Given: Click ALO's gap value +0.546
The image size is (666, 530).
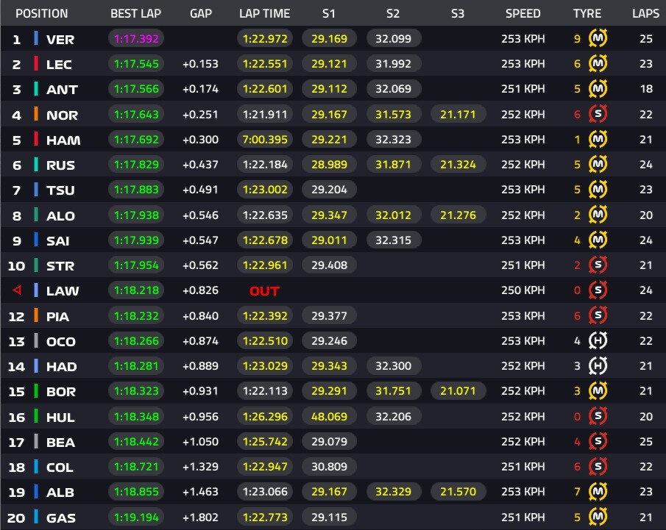Looking at the screenshot, I should (200, 215).
